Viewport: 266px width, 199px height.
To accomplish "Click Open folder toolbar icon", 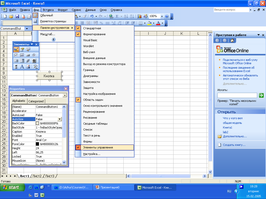I will pyautogui.click(x=11, y=16).
